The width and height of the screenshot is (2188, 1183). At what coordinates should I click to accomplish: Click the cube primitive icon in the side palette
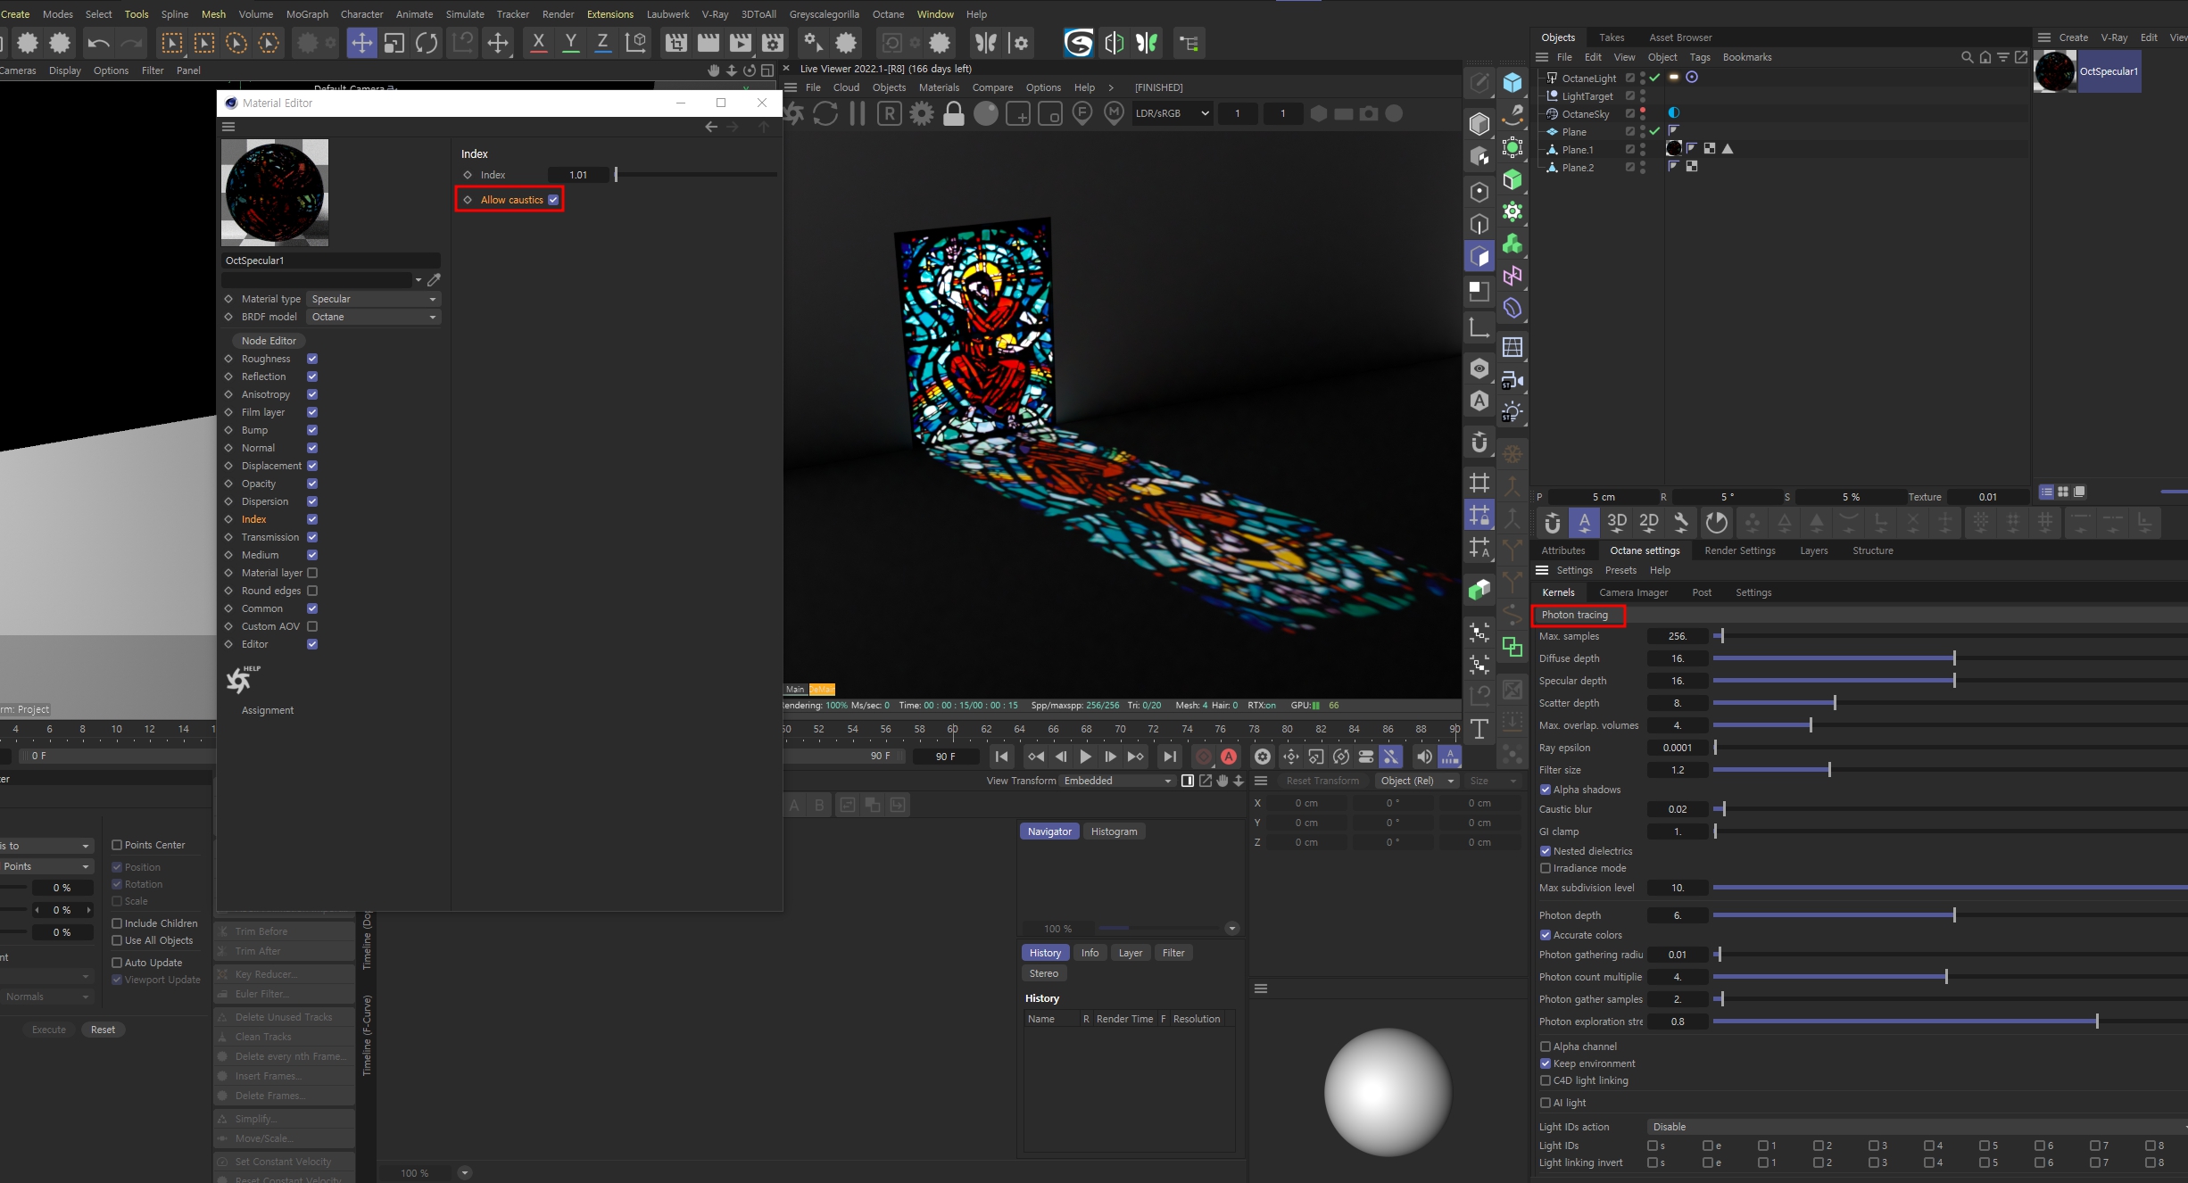point(1513,83)
